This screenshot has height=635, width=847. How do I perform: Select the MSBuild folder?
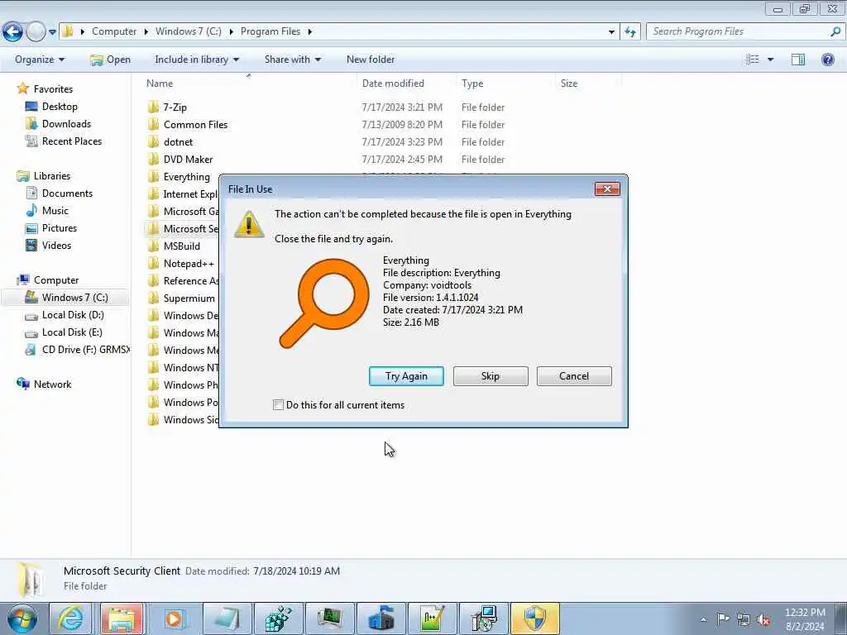click(181, 246)
